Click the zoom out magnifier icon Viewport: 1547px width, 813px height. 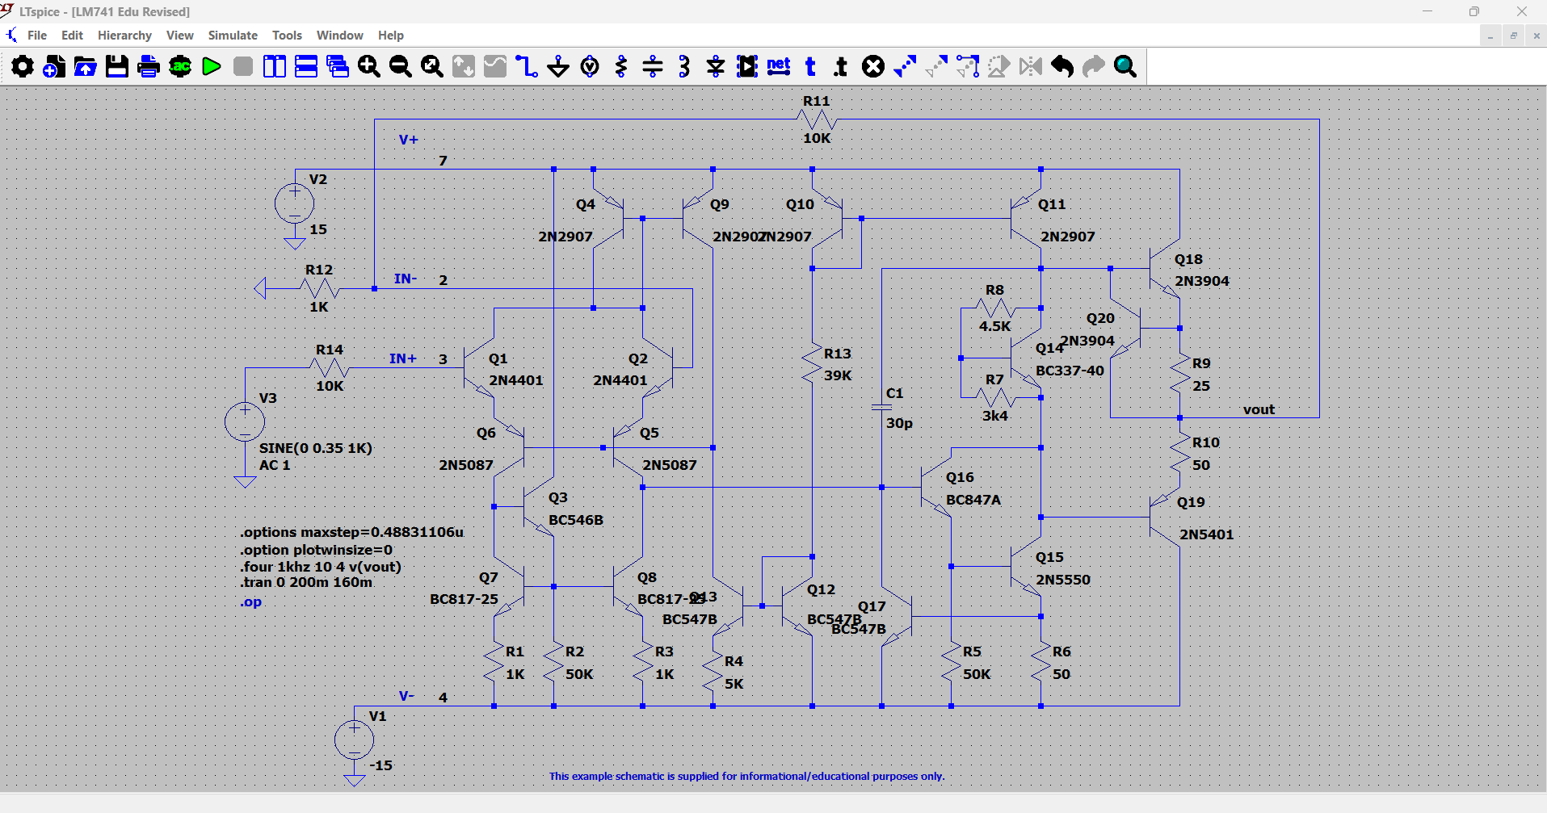point(401,66)
